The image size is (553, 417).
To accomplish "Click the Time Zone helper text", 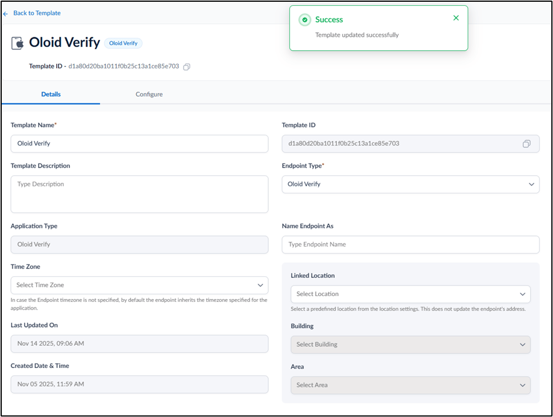I will click(139, 304).
